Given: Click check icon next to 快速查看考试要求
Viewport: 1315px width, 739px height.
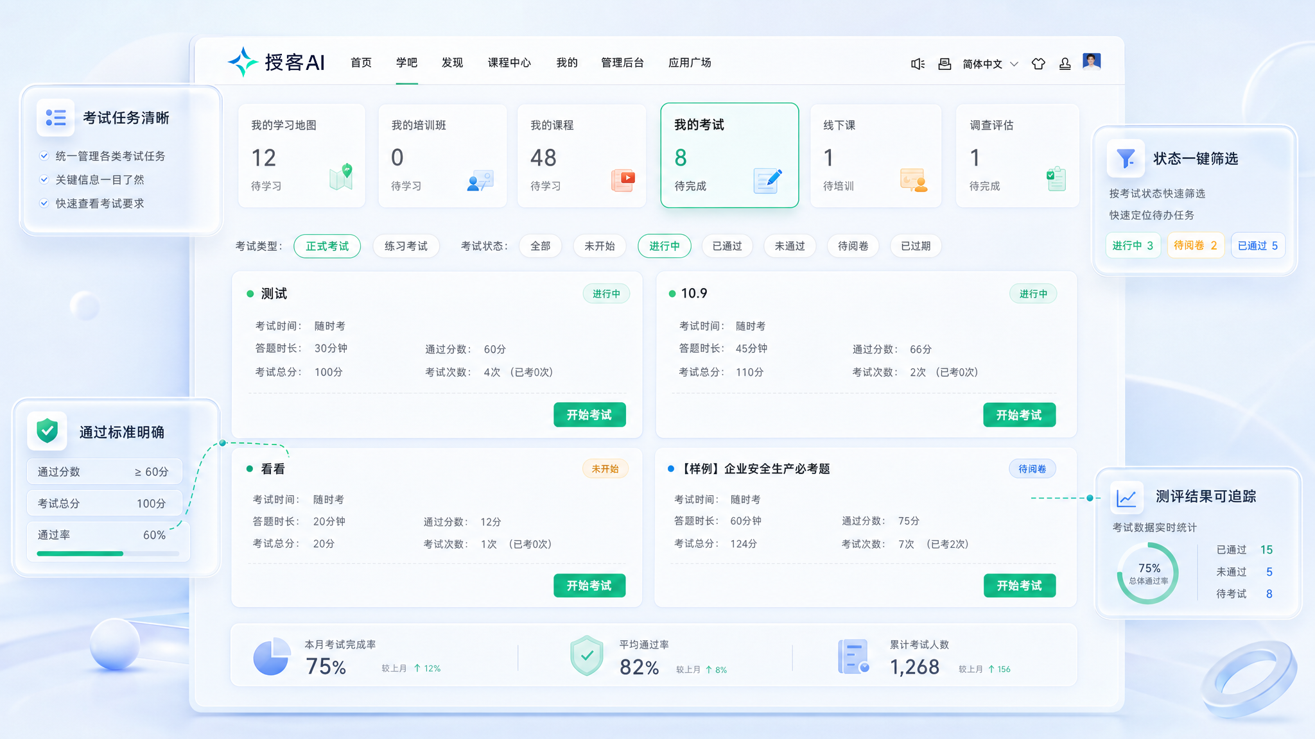Looking at the screenshot, I should (x=44, y=203).
